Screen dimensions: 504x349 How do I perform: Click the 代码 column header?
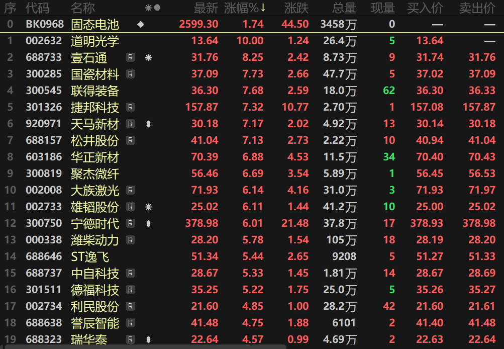pos(38,8)
